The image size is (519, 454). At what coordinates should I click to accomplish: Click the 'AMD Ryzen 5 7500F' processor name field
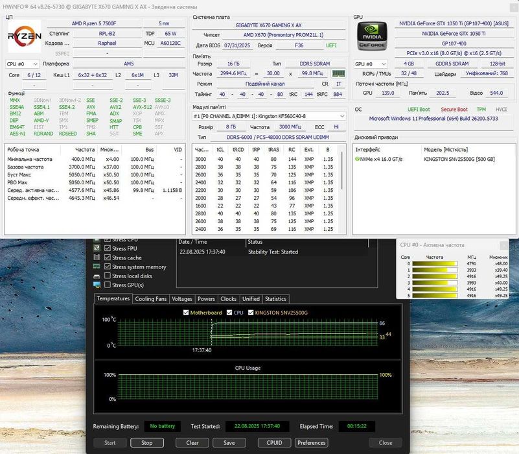click(94, 23)
